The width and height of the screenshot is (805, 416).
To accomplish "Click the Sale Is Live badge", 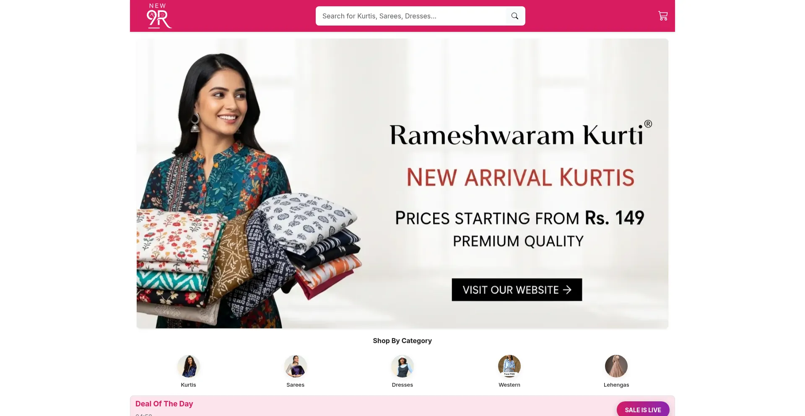I will coord(643,409).
